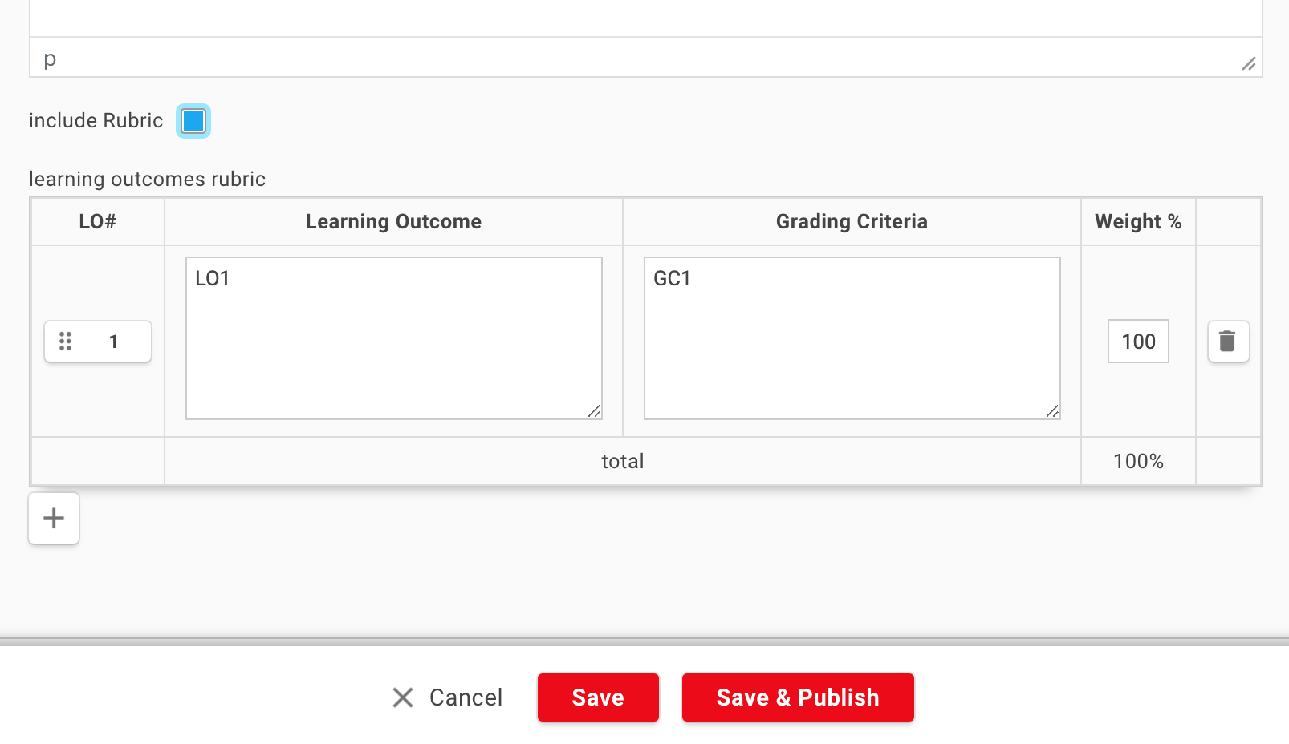Uncheck the include Rubric checkbox
Screen dimensions: 1289x744
(x=193, y=121)
